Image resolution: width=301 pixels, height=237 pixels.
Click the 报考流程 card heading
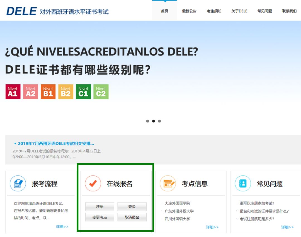pyautogui.click(x=45, y=184)
